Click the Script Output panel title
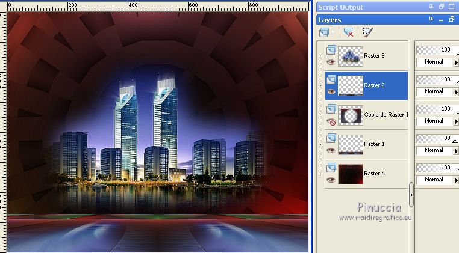This screenshot has height=253, width=459. point(340,7)
